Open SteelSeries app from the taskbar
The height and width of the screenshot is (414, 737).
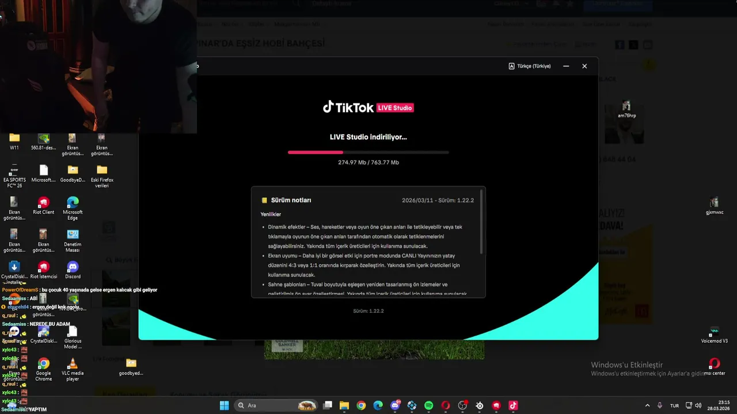pos(480,405)
